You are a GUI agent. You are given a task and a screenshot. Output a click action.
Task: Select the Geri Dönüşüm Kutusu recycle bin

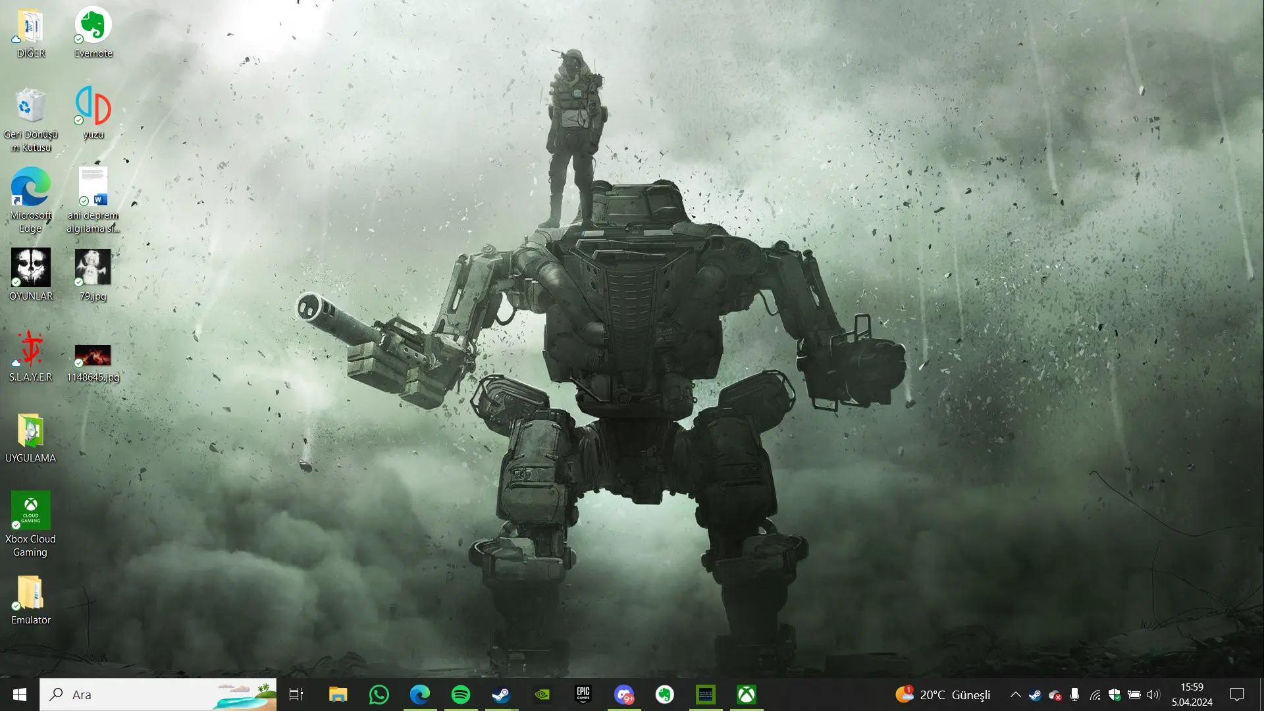coord(30,120)
